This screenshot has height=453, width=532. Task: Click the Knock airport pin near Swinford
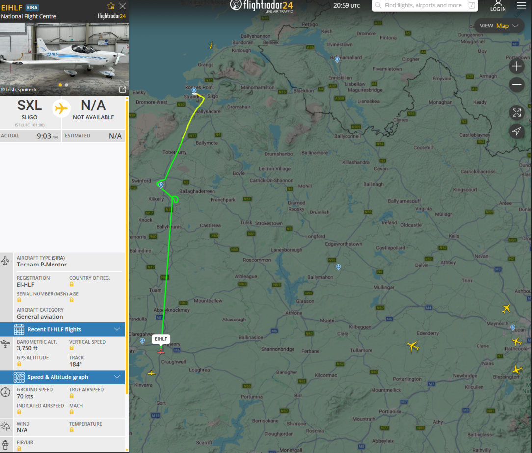161,185
